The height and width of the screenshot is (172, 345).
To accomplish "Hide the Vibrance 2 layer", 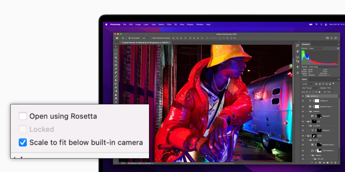I will (303, 101).
